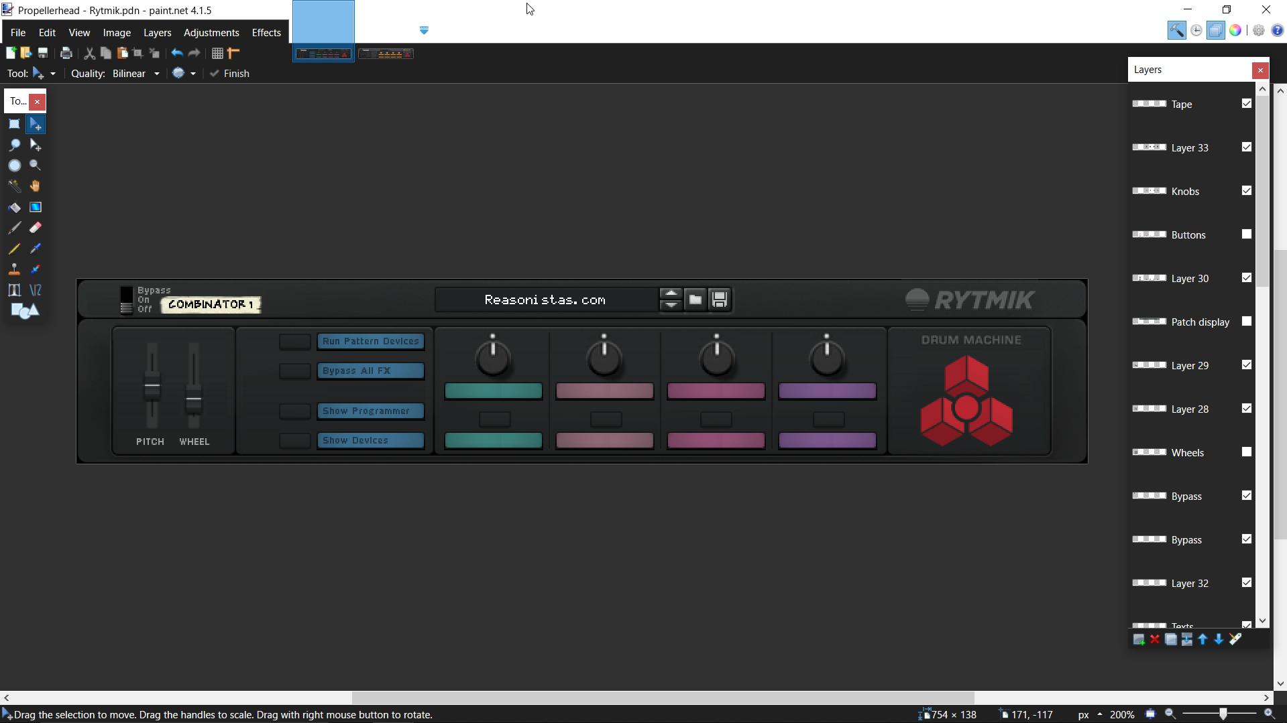This screenshot has width=1287, height=723.
Task: Adjust the zoom slider handle
Action: point(1223,714)
